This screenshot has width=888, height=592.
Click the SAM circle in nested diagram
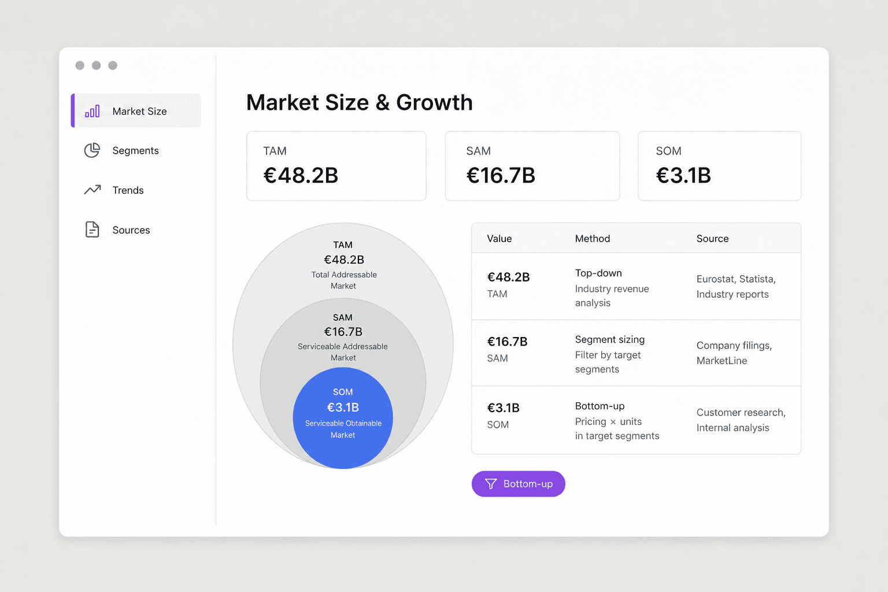pyautogui.click(x=343, y=337)
